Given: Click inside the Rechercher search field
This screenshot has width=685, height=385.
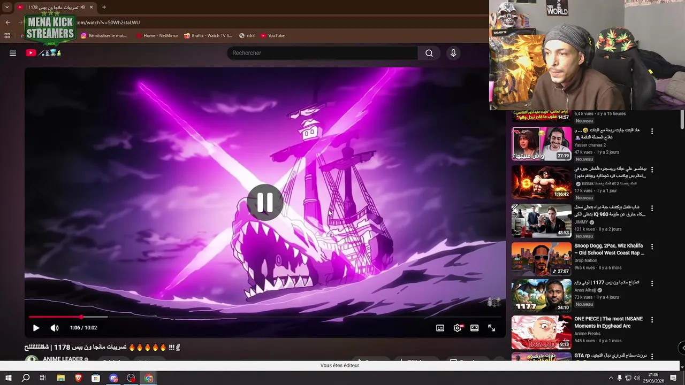Looking at the screenshot, I should [x=323, y=53].
